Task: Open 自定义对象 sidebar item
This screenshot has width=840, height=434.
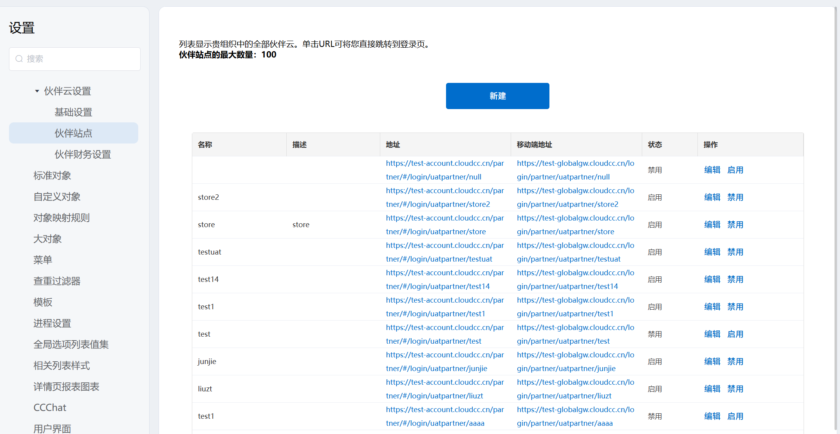Action: coord(57,197)
